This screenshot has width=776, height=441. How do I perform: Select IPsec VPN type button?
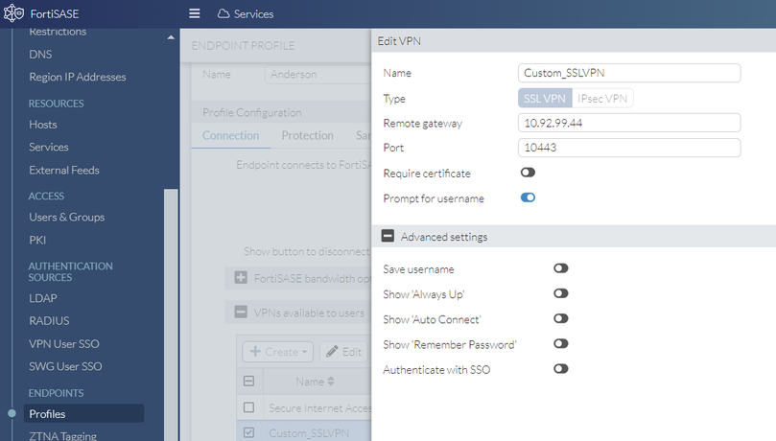tap(603, 99)
